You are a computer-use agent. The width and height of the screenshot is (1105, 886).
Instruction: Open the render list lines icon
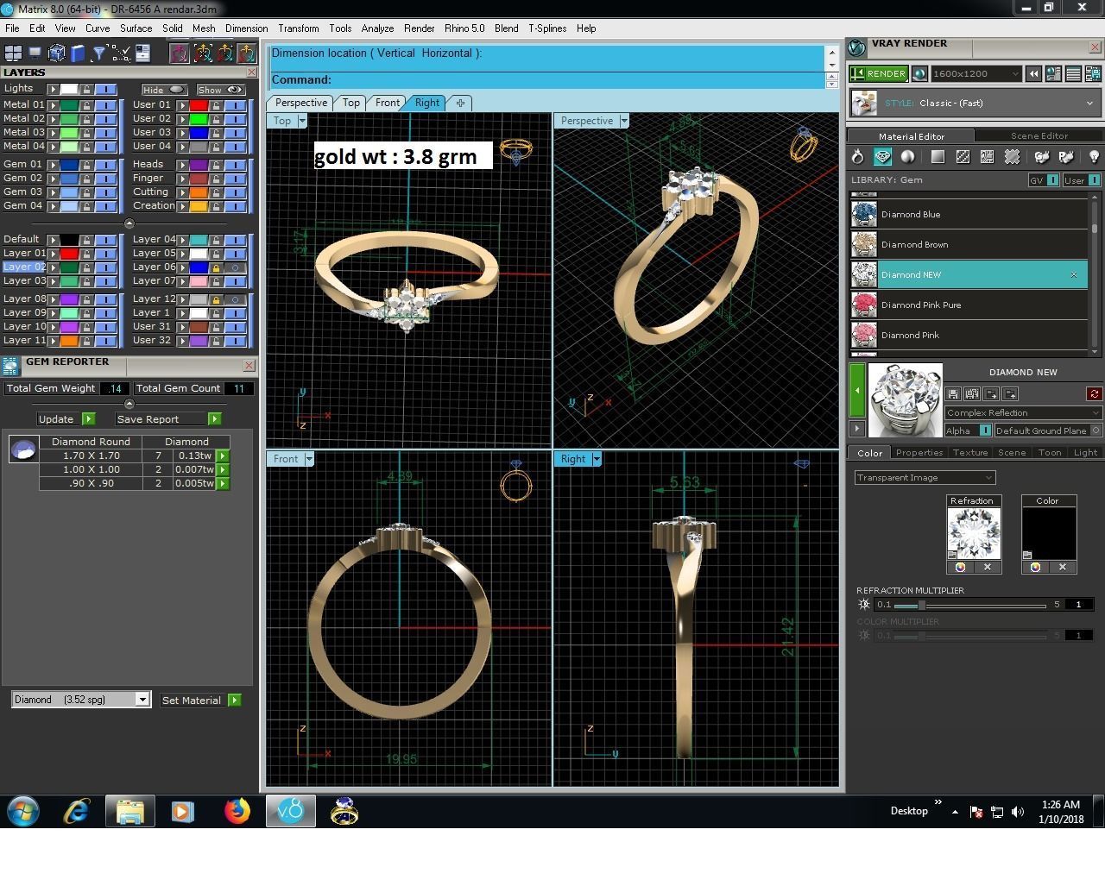click(1073, 74)
